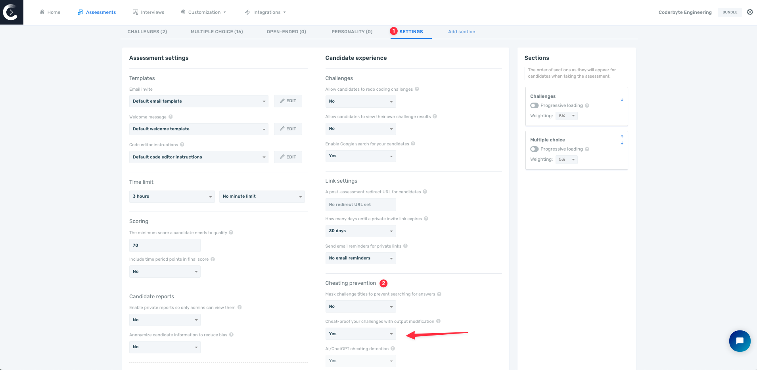
Task: Open the support chat bubble
Action: (739, 341)
